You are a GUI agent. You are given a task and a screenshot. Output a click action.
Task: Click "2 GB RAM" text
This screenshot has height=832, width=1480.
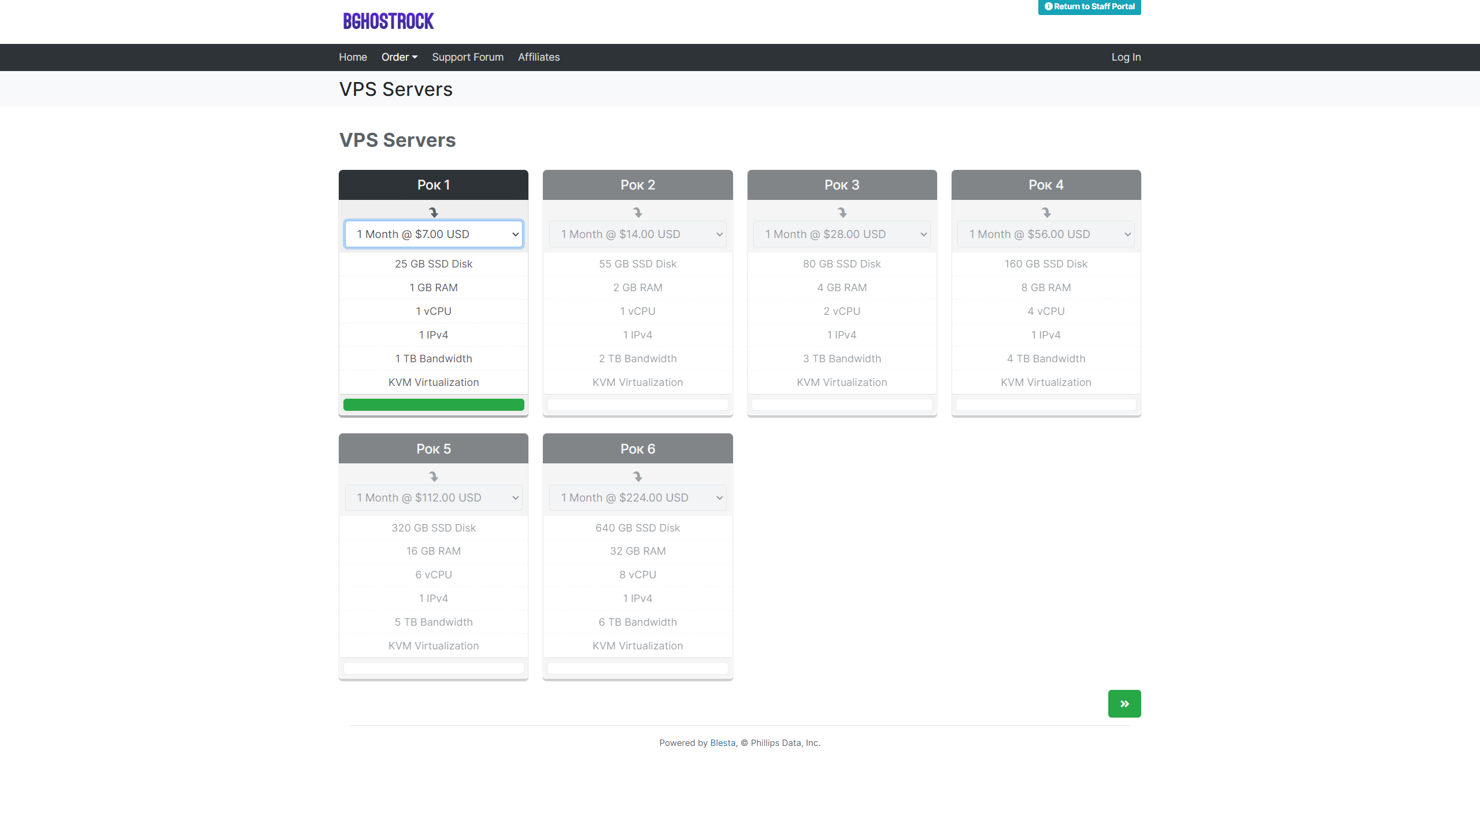tap(638, 288)
